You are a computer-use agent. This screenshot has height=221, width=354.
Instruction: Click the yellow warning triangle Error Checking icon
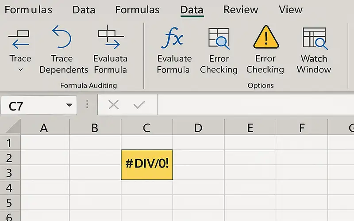[265, 38]
